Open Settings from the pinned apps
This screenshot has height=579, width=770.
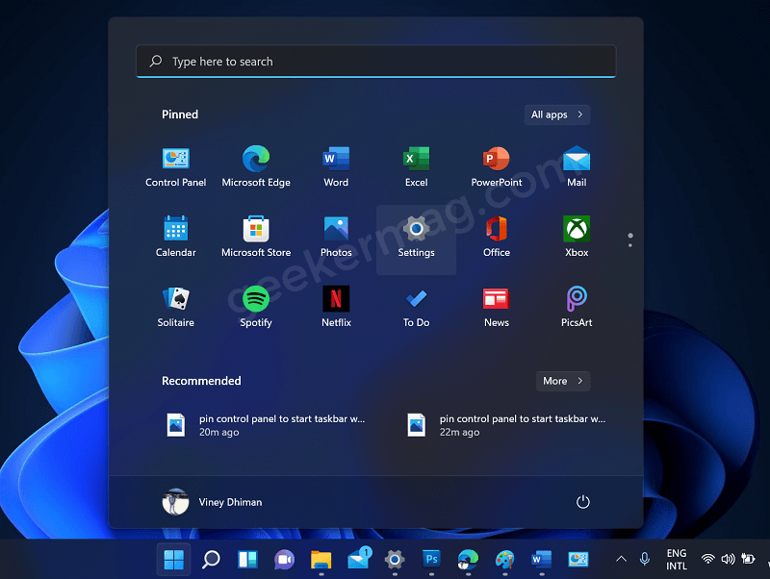tap(416, 238)
